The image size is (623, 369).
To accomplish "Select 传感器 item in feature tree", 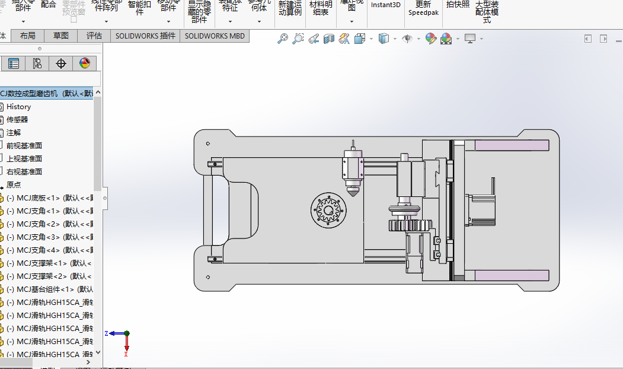I will point(17,120).
